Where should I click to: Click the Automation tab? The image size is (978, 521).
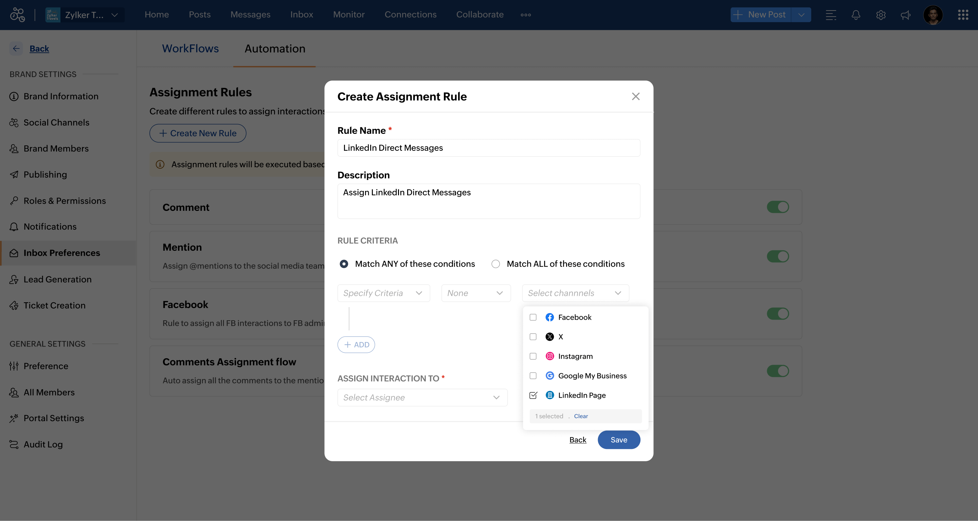pos(275,48)
